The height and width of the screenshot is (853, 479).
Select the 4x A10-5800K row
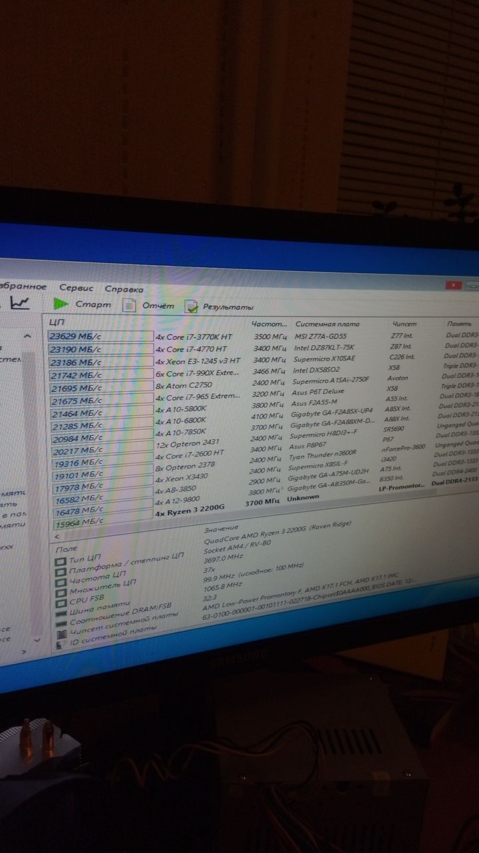pyautogui.click(x=181, y=409)
